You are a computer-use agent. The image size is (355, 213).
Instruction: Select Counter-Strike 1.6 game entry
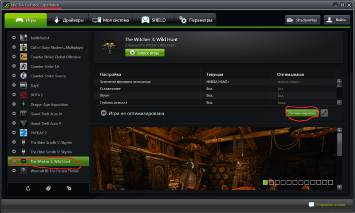click(48, 66)
